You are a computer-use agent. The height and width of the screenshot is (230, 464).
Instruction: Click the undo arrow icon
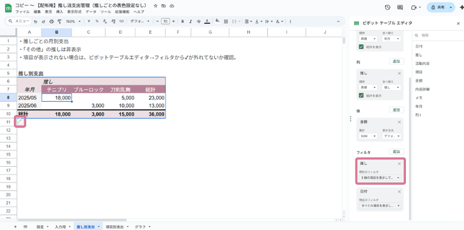(35, 21)
